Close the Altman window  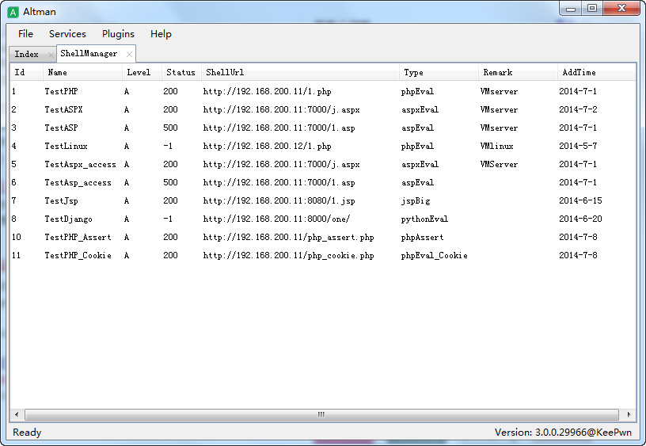(621, 9)
